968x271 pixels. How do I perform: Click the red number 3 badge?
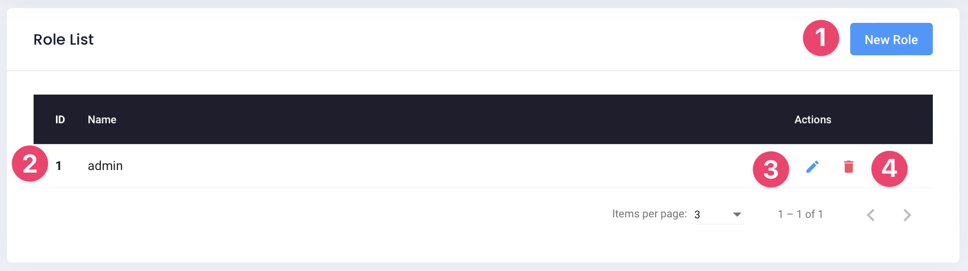point(771,170)
